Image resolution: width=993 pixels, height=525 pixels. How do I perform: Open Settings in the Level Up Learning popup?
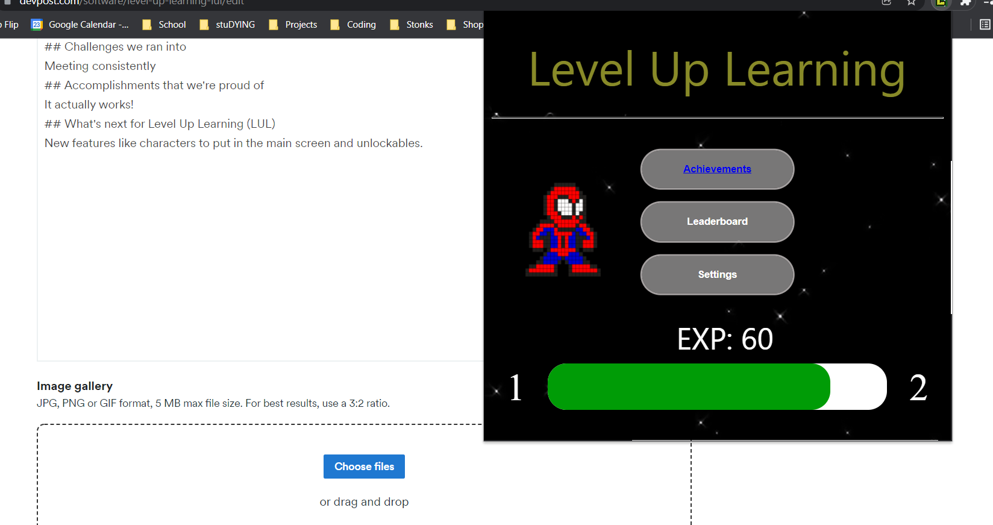(x=717, y=275)
